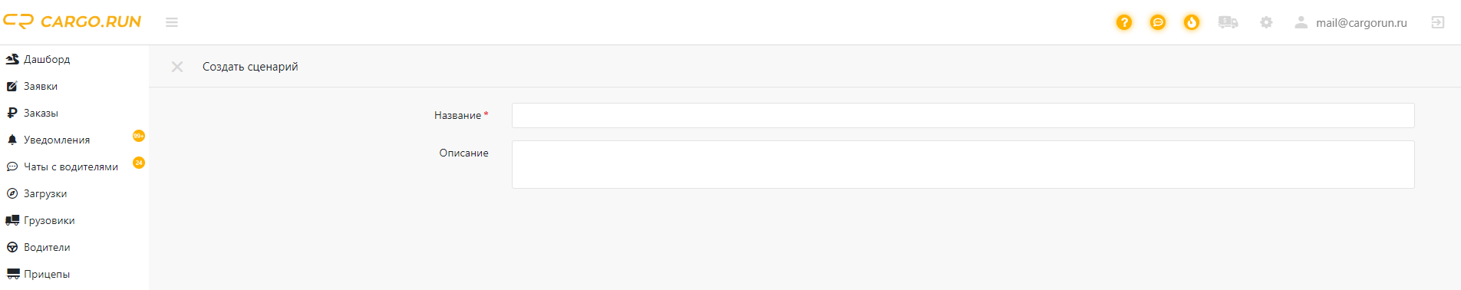Click the CARGO.RUN logo
The image size is (1461, 290).
pos(72,21)
